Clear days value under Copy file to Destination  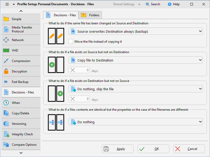tap(72, 70)
